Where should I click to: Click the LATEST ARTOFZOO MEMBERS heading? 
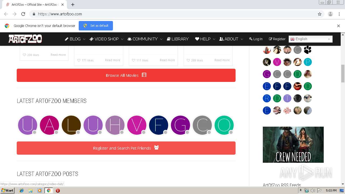[52, 101]
